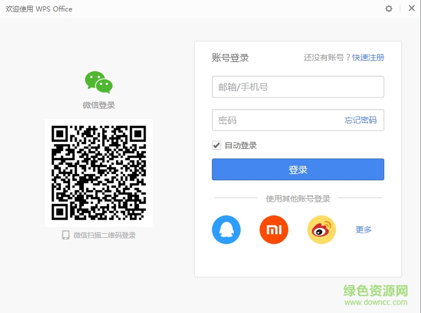
Task: Open settings with the gear icon
Action: point(389,9)
